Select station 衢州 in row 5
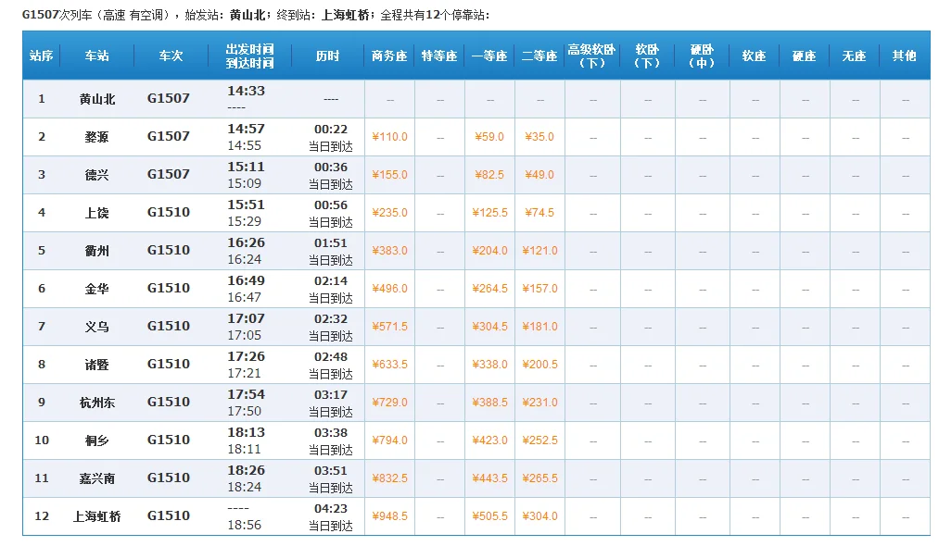This screenshot has width=939, height=546. coord(97,250)
